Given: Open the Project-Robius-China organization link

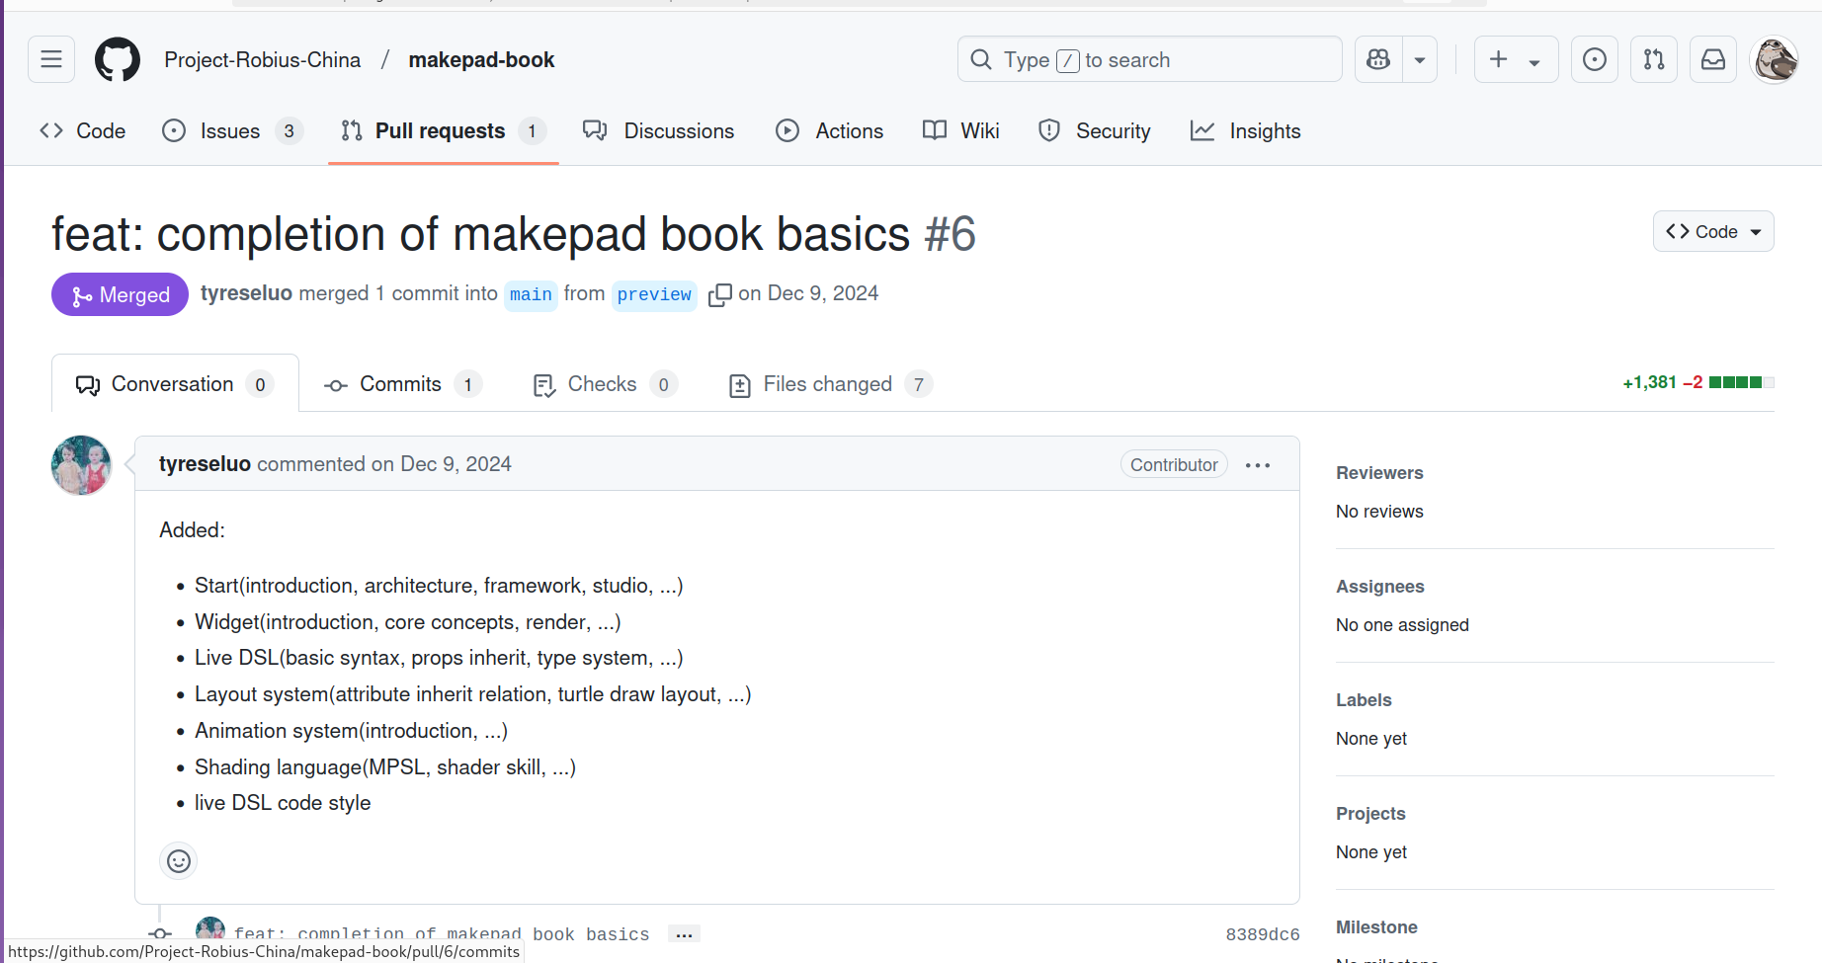Looking at the screenshot, I should coord(263,60).
